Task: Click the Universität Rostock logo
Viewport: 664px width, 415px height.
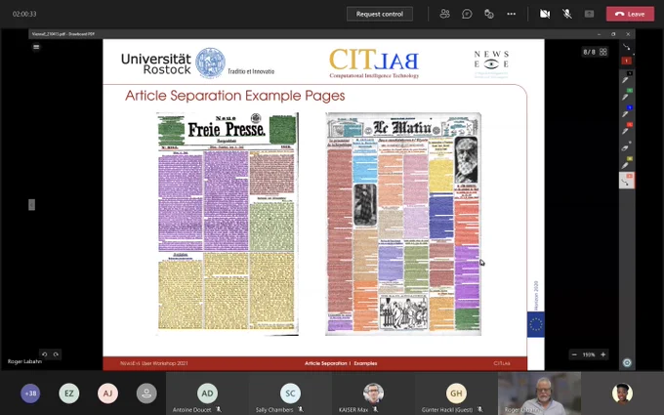Action: tap(173, 63)
